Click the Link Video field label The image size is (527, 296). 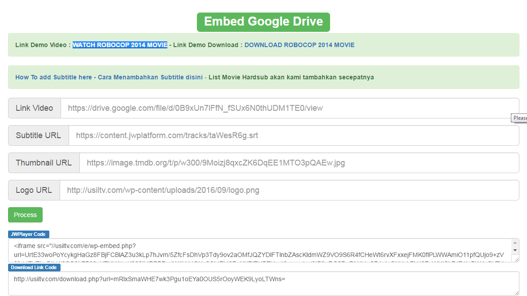35,108
